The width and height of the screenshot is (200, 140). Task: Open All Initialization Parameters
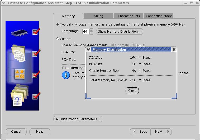click(x=78, y=119)
